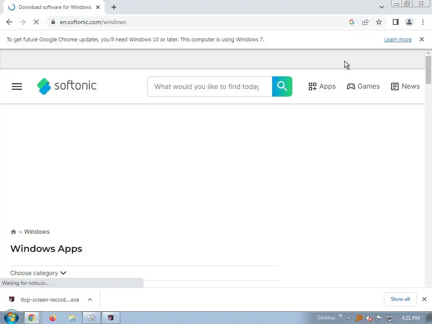Click the address bar URL

click(x=93, y=22)
